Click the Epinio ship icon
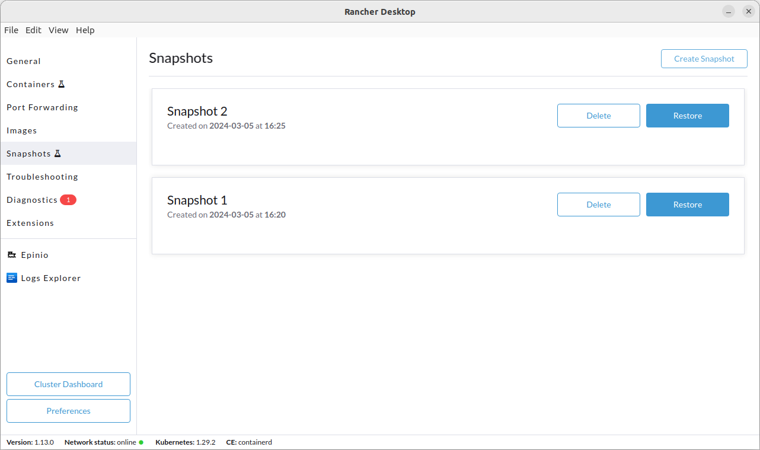Image resolution: width=760 pixels, height=450 pixels. coord(11,255)
